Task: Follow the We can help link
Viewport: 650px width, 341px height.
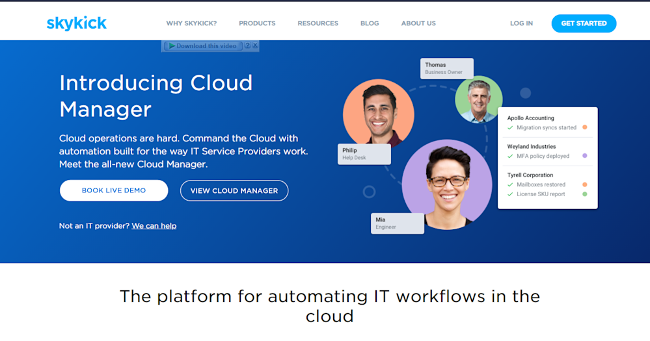Action: coord(154,226)
